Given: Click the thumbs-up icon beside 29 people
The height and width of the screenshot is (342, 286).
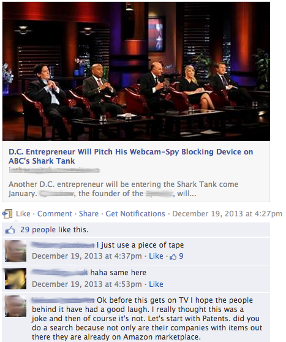Looking at the screenshot, I should (x=10, y=230).
